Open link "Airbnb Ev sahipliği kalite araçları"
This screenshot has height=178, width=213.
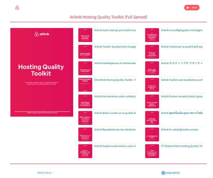click(x=180, y=129)
